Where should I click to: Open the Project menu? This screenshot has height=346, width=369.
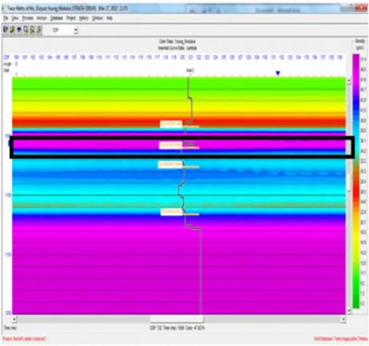tap(71, 18)
